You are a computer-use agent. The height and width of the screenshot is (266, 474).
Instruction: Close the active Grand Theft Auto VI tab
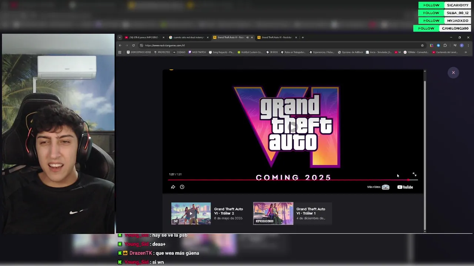(252, 37)
